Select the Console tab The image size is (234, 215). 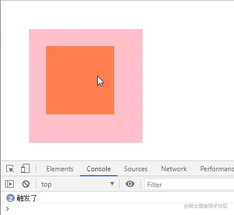(99, 169)
